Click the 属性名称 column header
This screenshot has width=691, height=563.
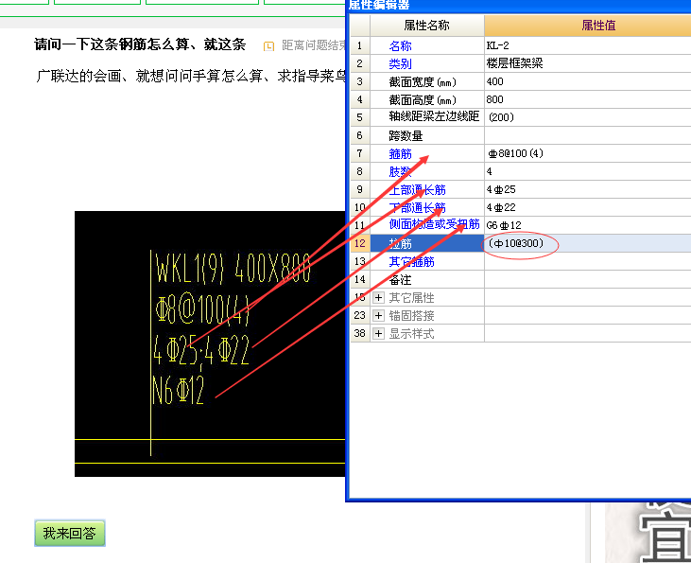coord(427,26)
